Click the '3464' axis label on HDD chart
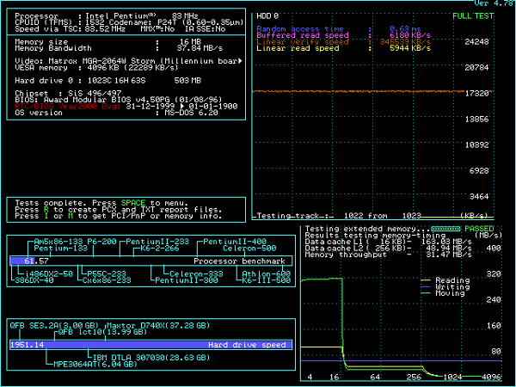This screenshot has height=387, width=516. (x=479, y=197)
